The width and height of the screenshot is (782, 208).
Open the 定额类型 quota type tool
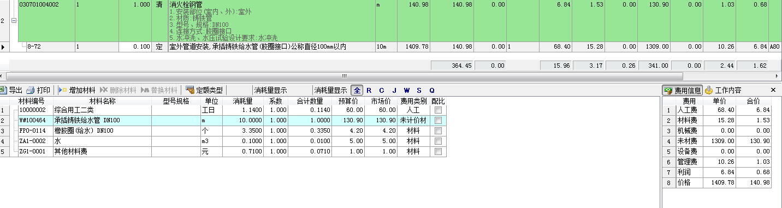(x=204, y=90)
